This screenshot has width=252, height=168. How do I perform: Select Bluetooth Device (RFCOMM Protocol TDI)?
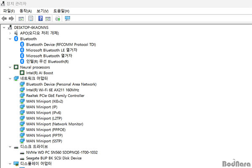pyautogui.click(x=61, y=45)
